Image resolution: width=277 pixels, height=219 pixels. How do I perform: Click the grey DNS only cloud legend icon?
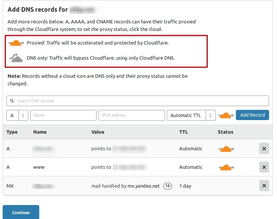(16, 58)
